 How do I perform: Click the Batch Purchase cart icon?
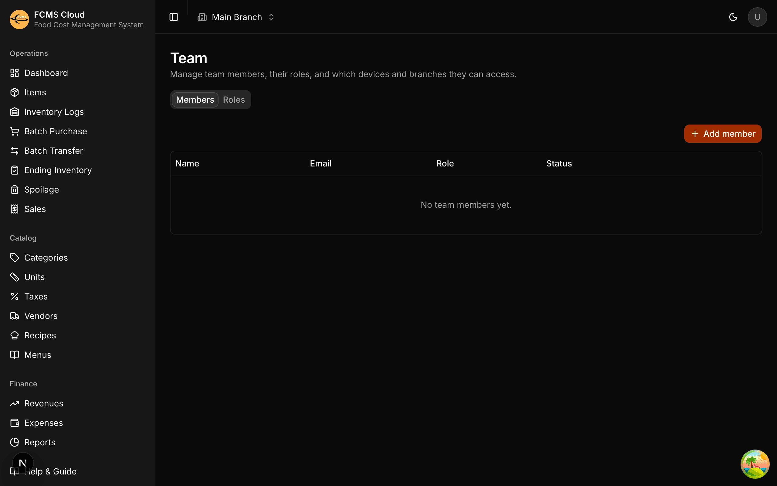click(x=15, y=131)
